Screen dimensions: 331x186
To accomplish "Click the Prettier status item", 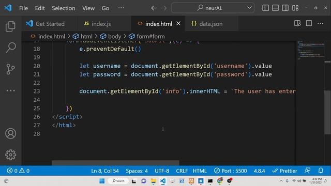I will click(x=284, y=171).
